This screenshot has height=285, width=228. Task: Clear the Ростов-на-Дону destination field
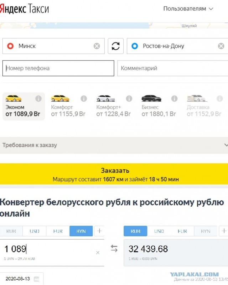[221, 46]
